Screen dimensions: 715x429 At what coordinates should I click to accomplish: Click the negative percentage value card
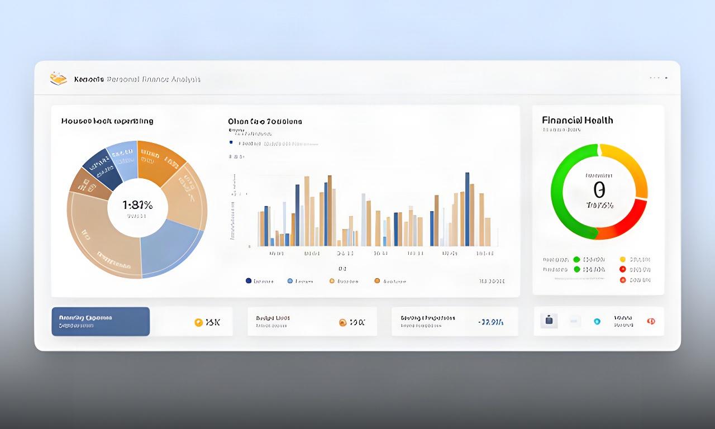pos(455,321)
